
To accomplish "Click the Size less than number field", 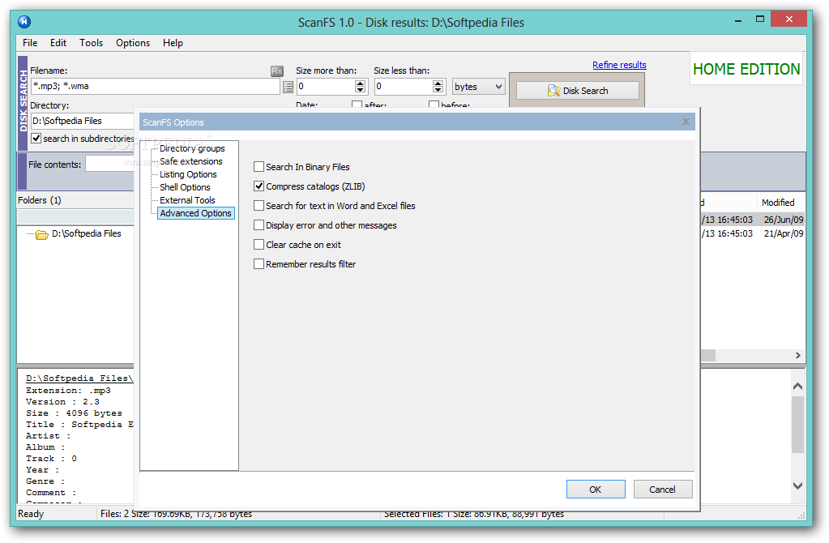I will [403, 86].
